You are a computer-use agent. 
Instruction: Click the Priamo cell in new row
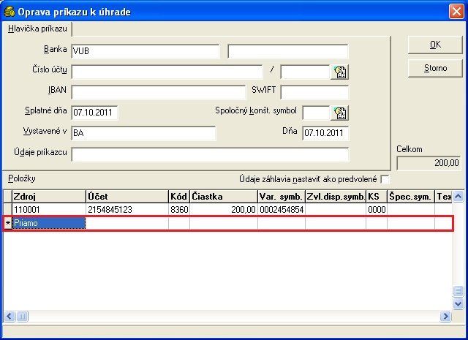(48, 224)
